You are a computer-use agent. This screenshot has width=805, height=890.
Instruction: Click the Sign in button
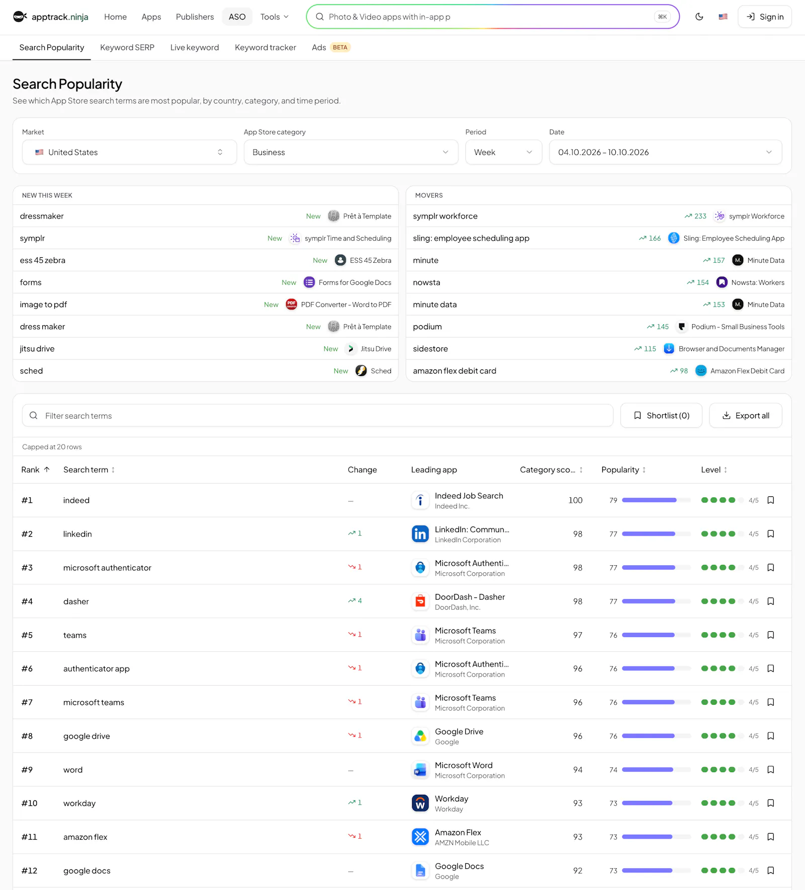coord(764,17)
